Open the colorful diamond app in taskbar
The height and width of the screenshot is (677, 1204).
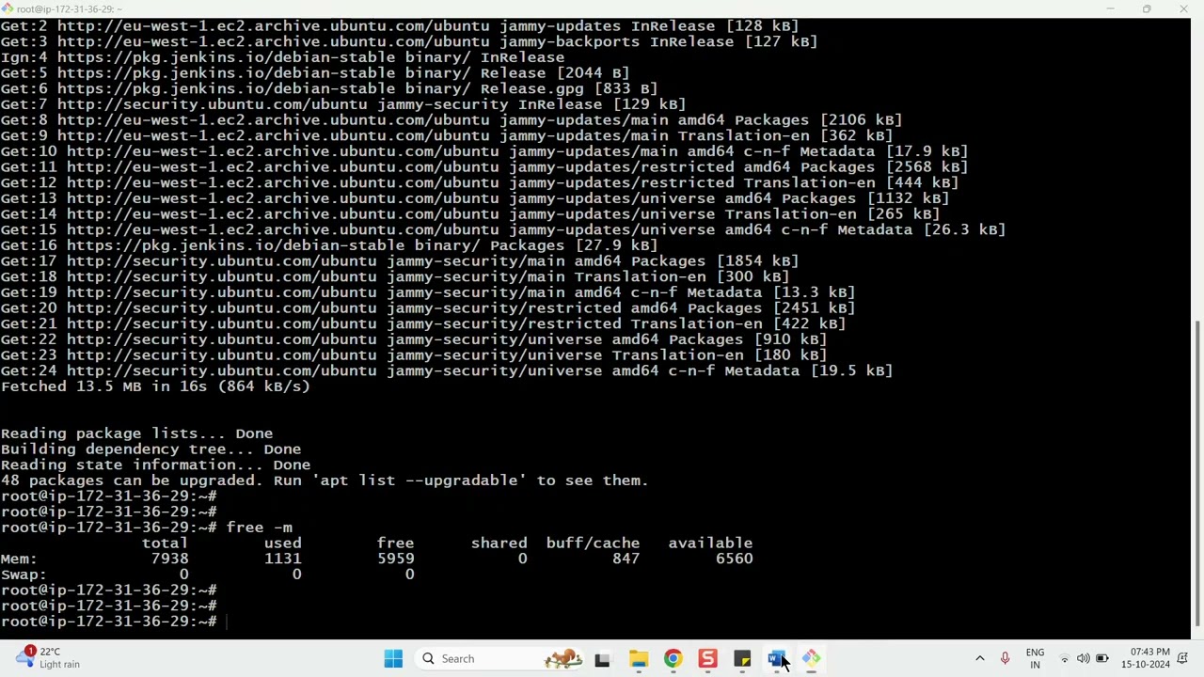(811, 659)
